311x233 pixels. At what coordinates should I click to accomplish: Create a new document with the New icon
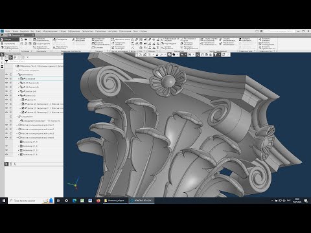coord(21,39)
